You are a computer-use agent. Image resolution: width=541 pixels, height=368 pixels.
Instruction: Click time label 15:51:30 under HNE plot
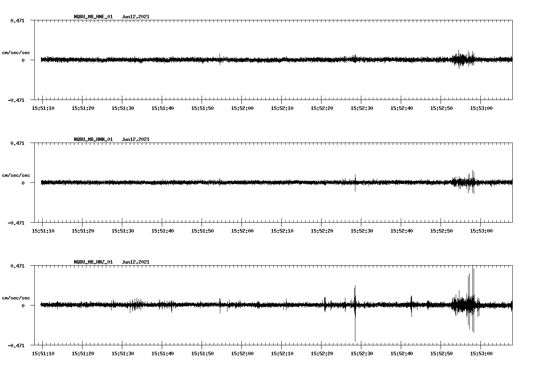click(123, 108)
